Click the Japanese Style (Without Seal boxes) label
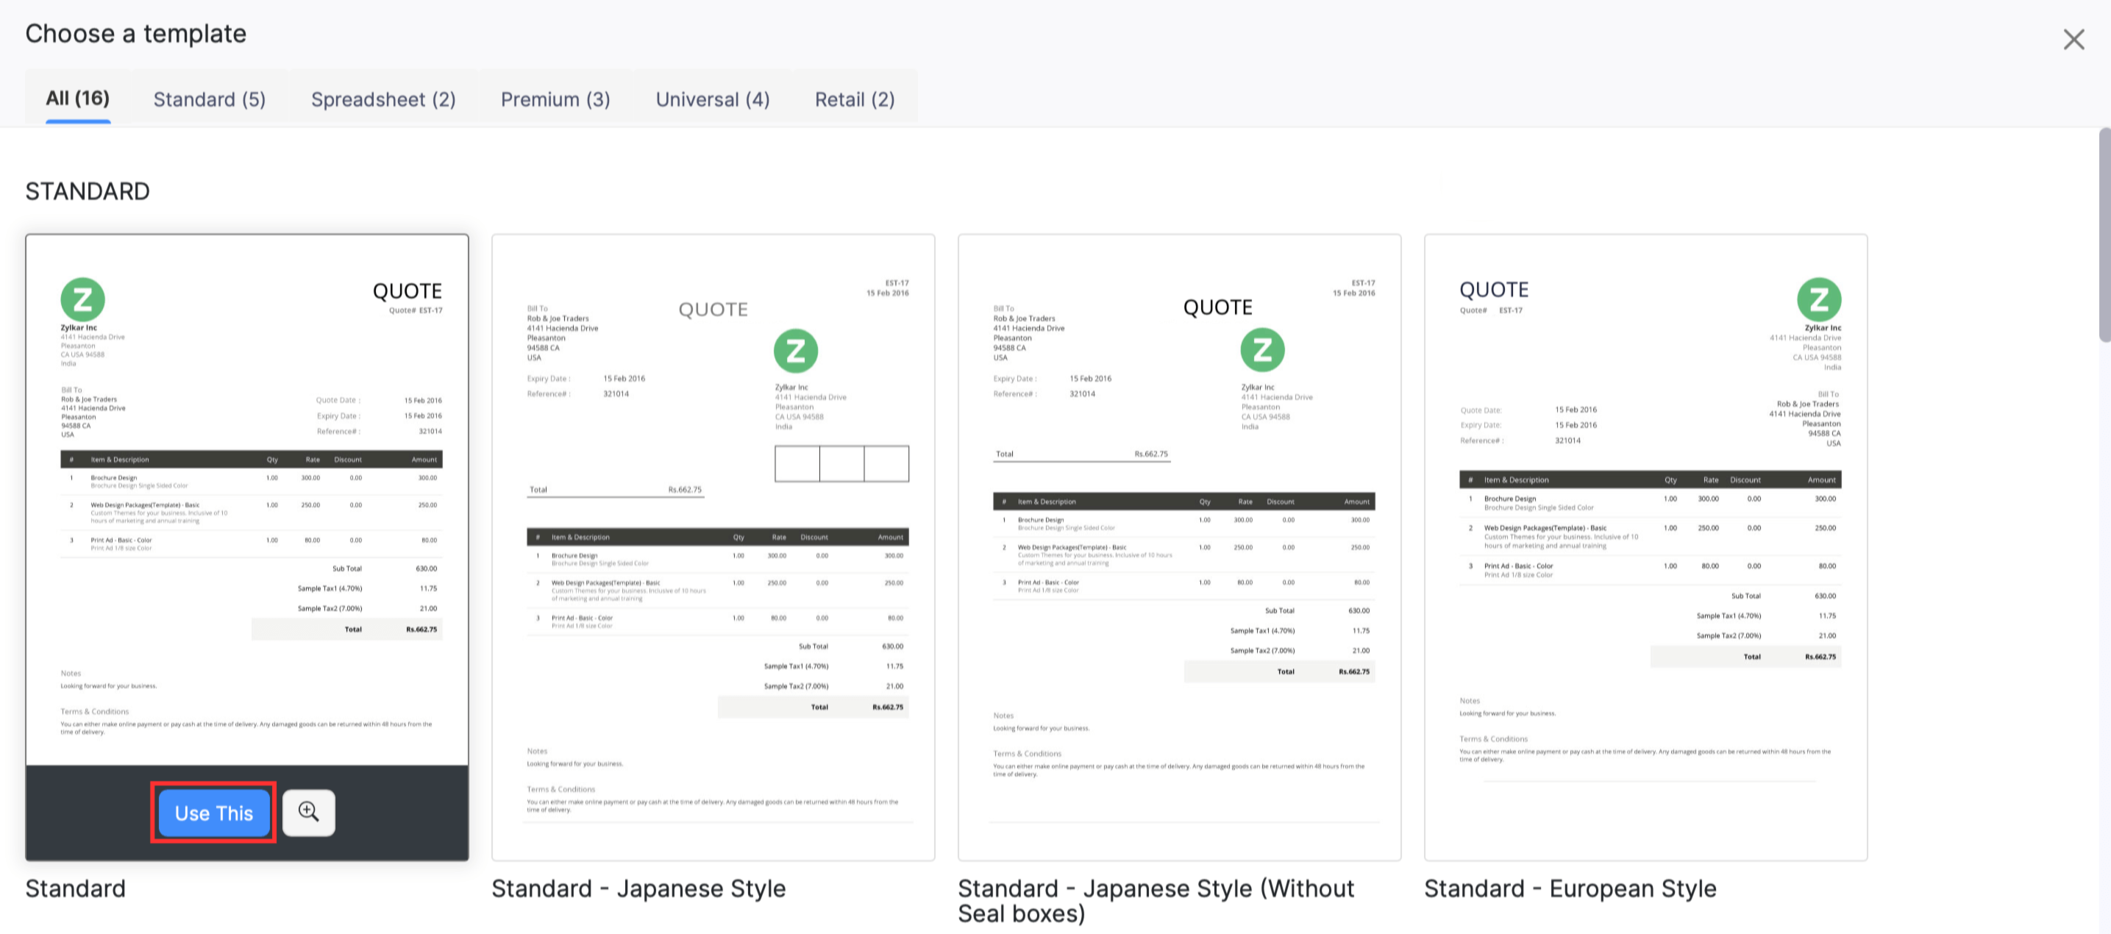 [1156, 900]
